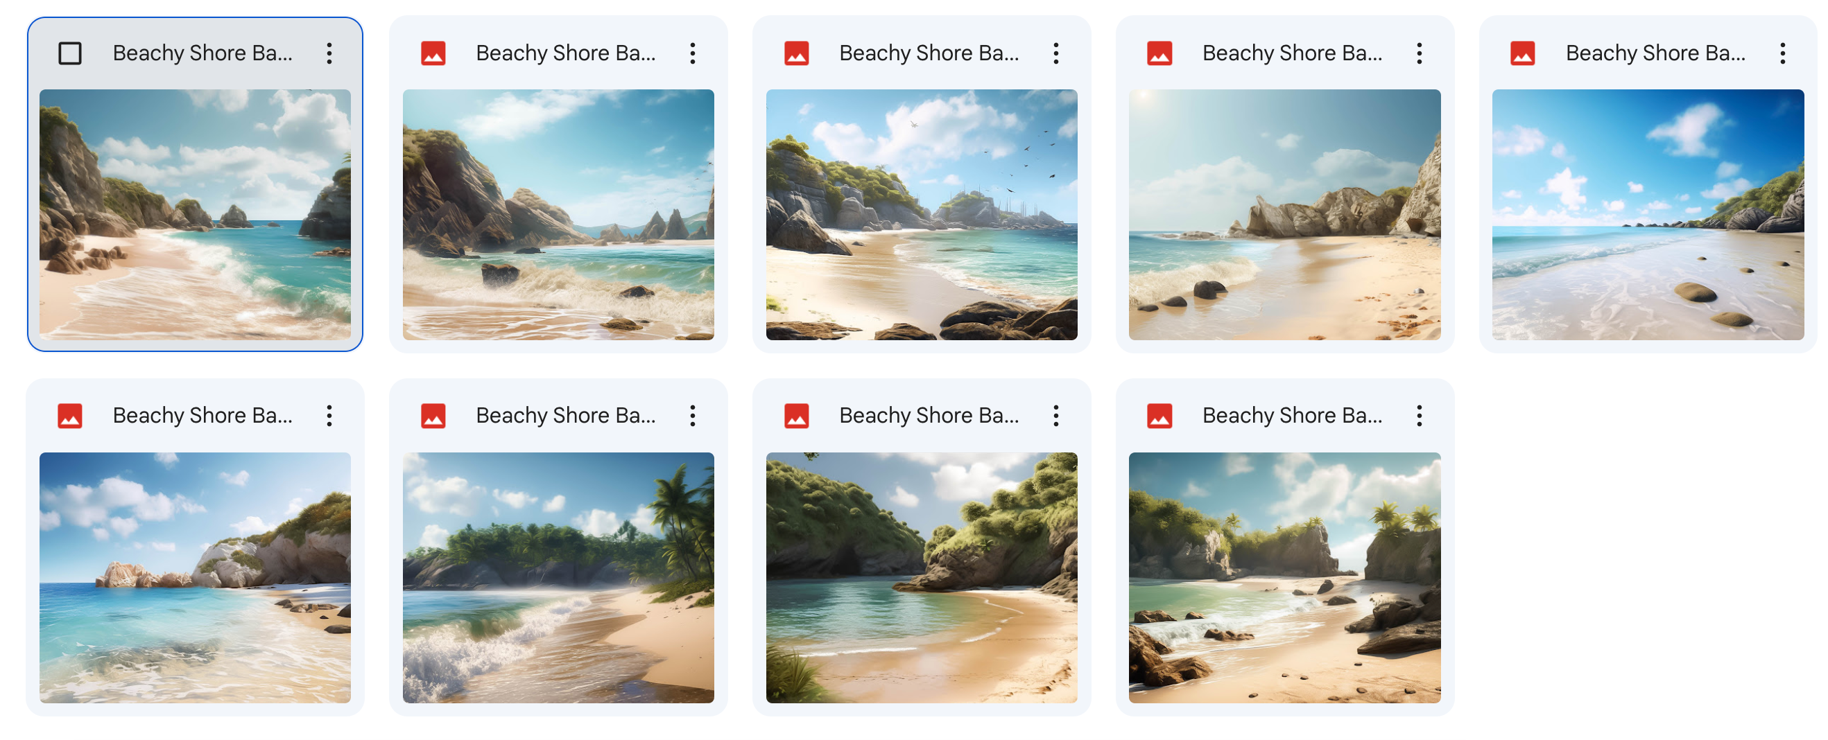Open the thumbnail with deep blue sky and pebbles
Screen dimensions: 1828x740
(x=1648, y=215)
